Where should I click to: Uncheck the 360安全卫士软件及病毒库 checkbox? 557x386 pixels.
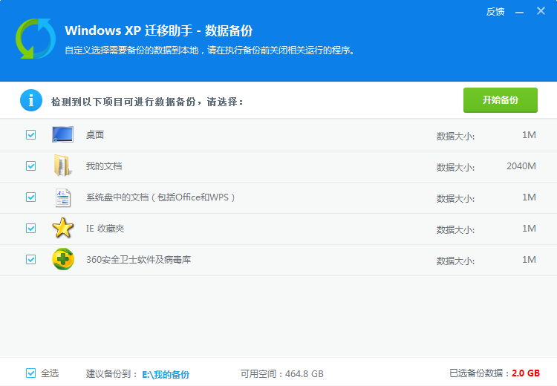coord(31,260)
